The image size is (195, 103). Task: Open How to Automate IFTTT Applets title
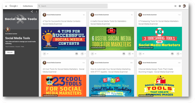pyautogui.click(x=110, y=70)
